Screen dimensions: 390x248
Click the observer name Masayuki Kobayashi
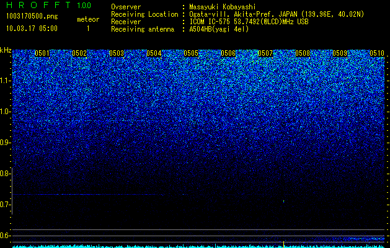[223, 7]
